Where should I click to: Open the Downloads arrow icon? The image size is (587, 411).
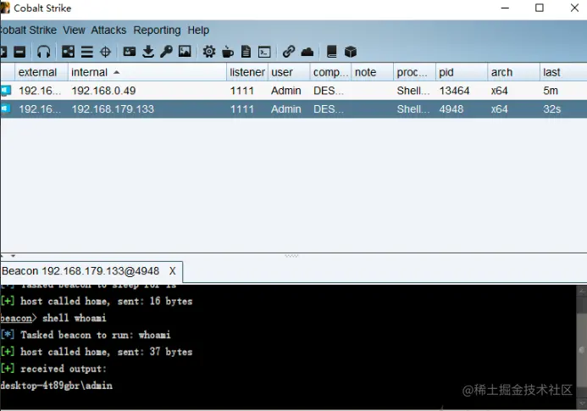pyautogui.click(x=148, y=52)
